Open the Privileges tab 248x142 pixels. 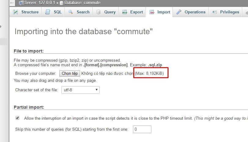[x=225, y=12]
